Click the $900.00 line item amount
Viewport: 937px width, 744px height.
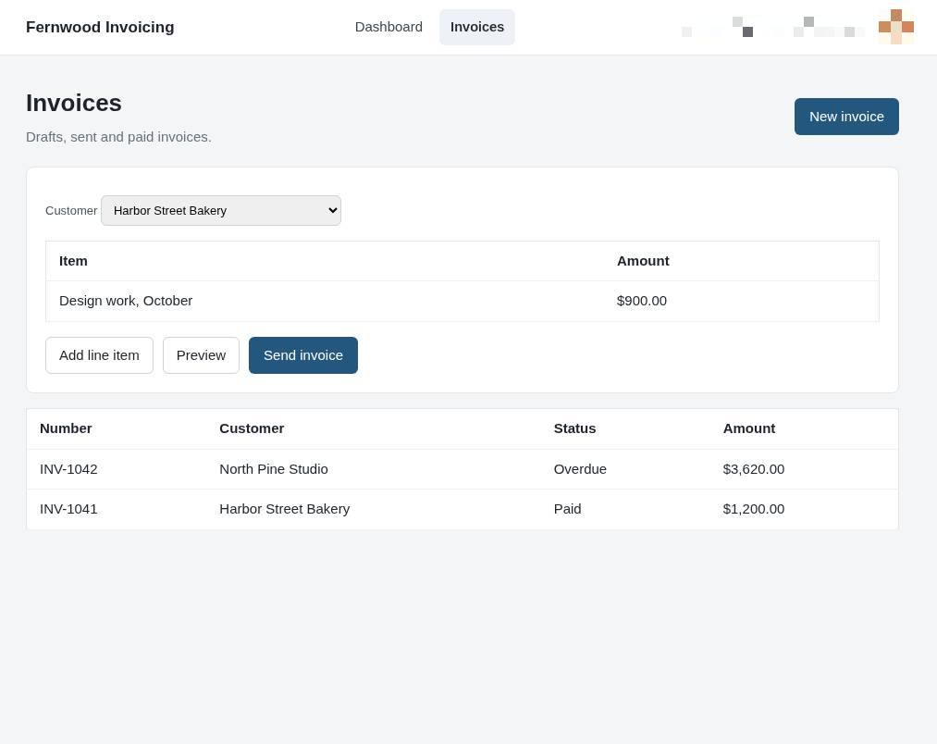pos(641,301)
